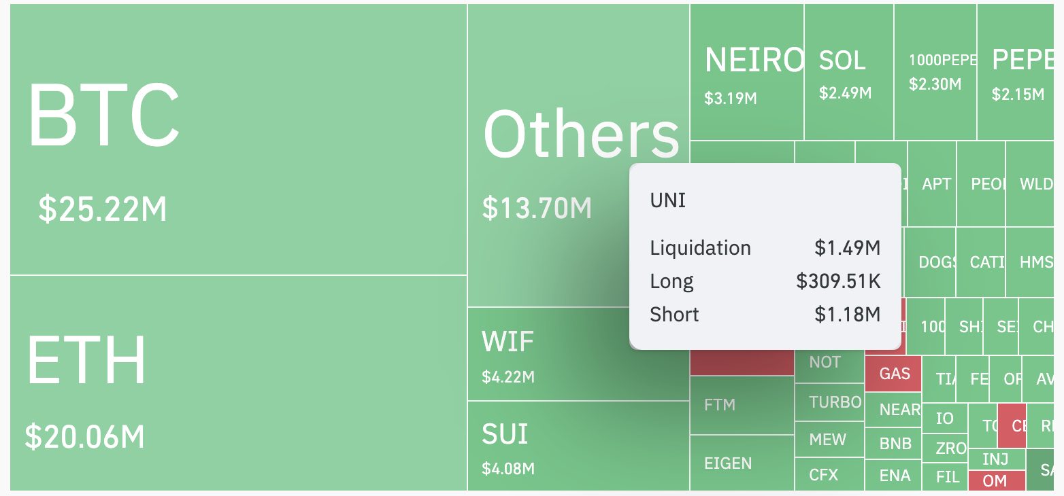The height and width of the screenshot is (496, 1064).
Task: Select the BNB tile
Action: point(894,444)
